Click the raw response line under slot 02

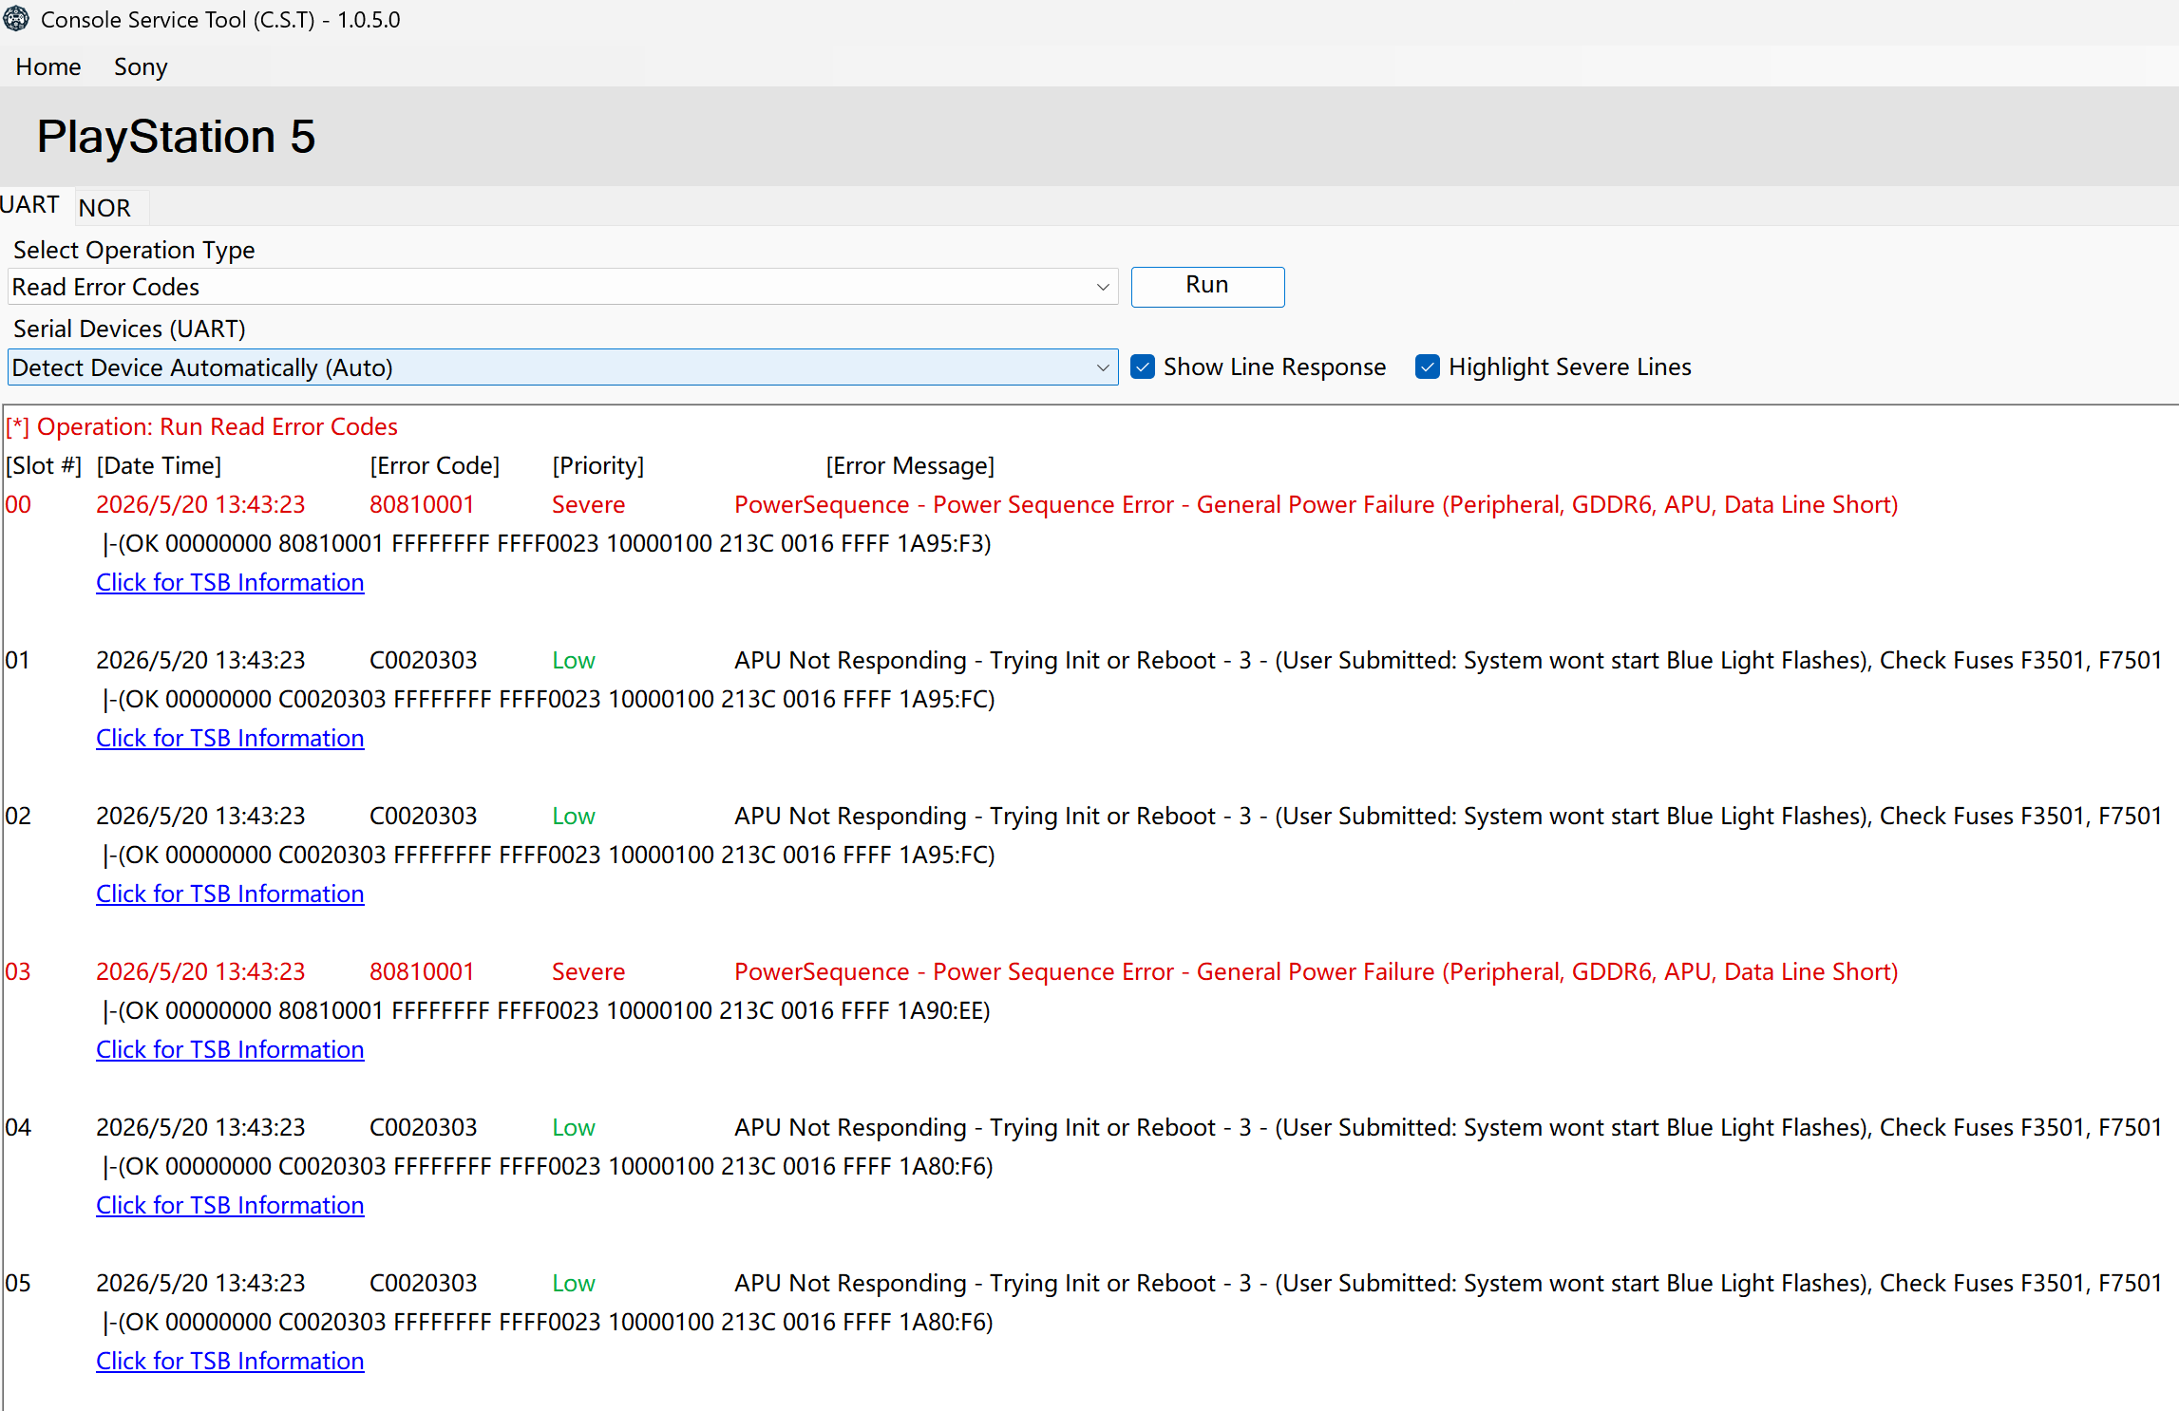tap(549, 855)
